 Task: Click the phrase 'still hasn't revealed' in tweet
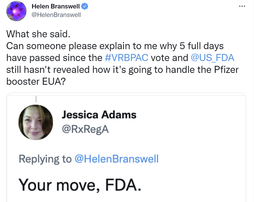pyautogui.click(x=48, y=70)
